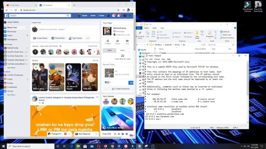Open the View tab in File Explorer

coord(162,28)
